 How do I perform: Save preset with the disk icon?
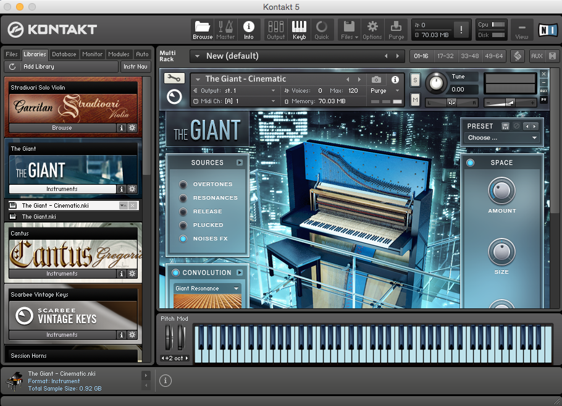[505, 126]
